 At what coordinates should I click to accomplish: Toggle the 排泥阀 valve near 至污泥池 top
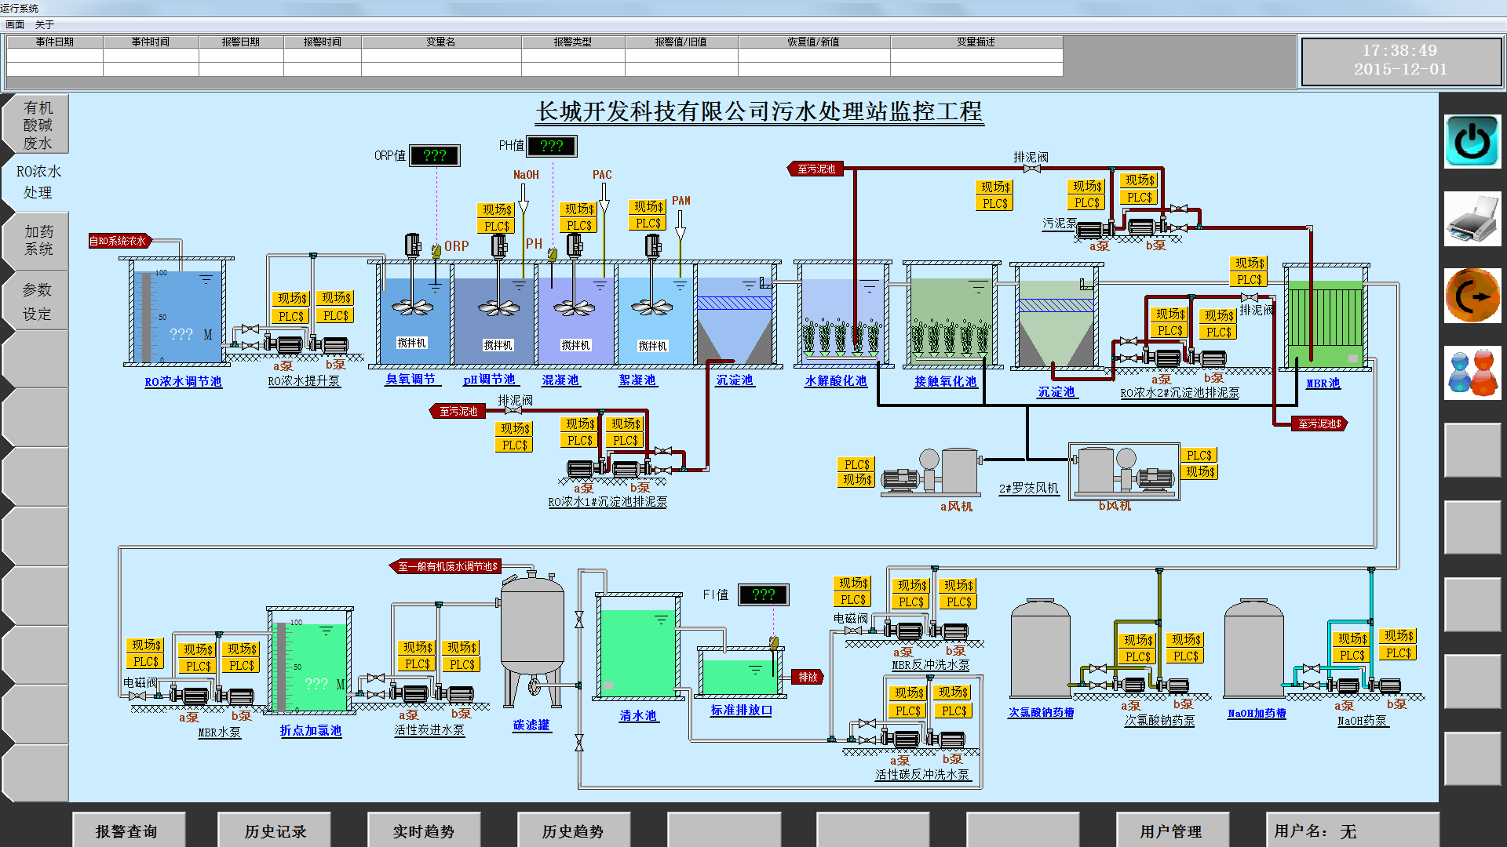pyautogui.click(x=1032, y=169)
